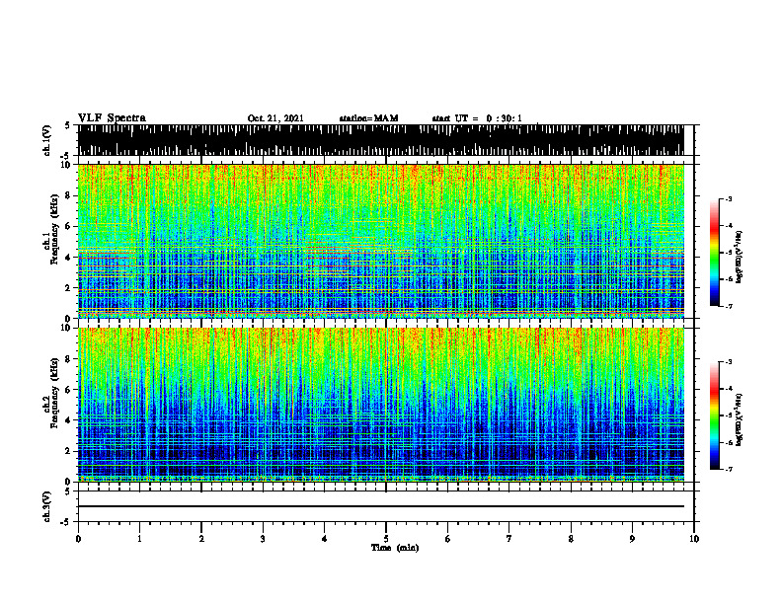Click the "-7" label on ch.1 color scale
Image resolution: width=782 pixels, height=604 pixels.
pos(729,306)
